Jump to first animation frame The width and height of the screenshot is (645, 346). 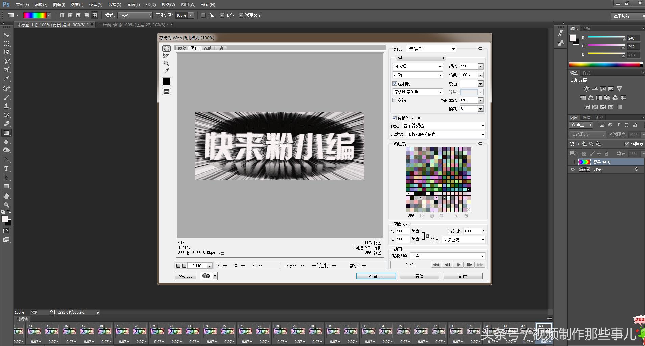click(436, 265)
